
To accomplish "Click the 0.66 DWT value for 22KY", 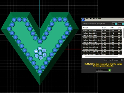I will tap(112, 42).
